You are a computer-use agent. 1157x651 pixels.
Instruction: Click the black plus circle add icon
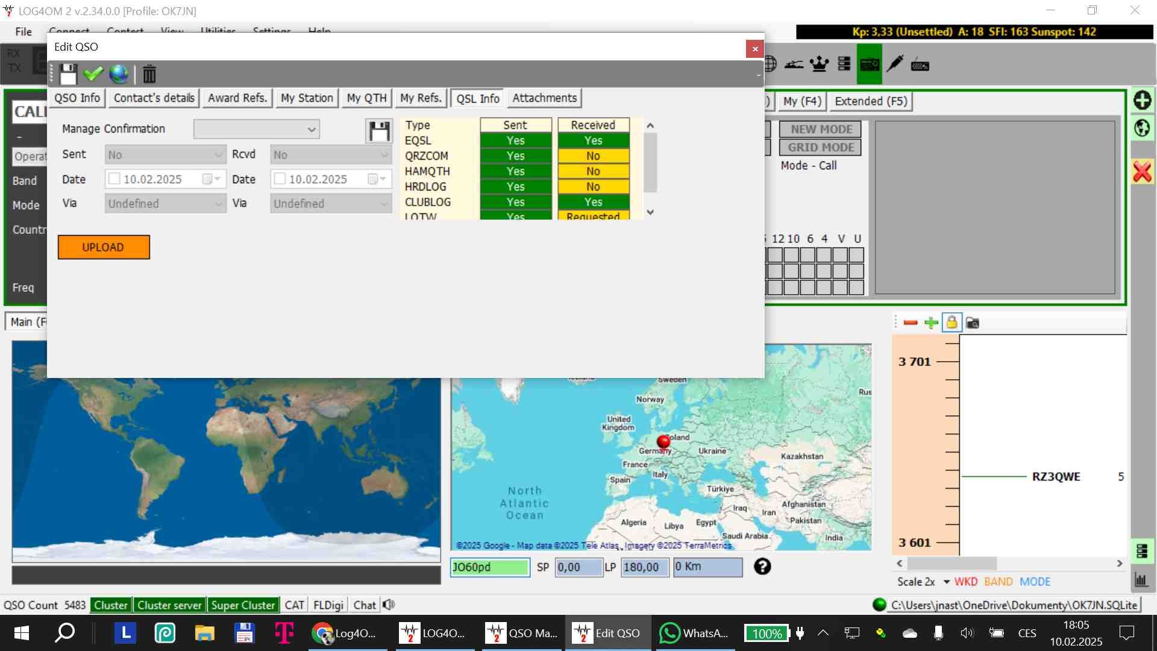point(1142,100)
